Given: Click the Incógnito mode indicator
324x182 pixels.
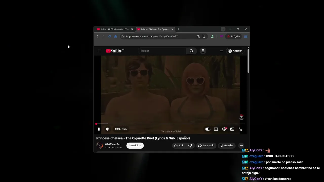Looking at the screenshot, I should click(233, 36).
